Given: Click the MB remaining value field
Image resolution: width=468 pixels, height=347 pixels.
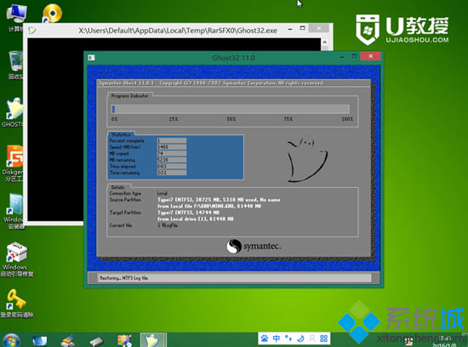Looking at the screenshot, I should click(x=172, y=160).
